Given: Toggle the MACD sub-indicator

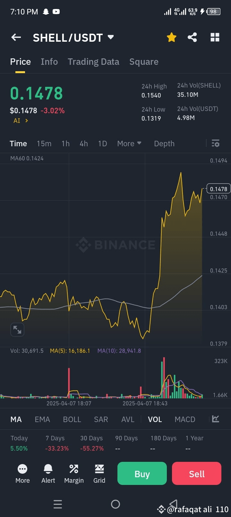Looking at the screenshot, I should 185,419.
